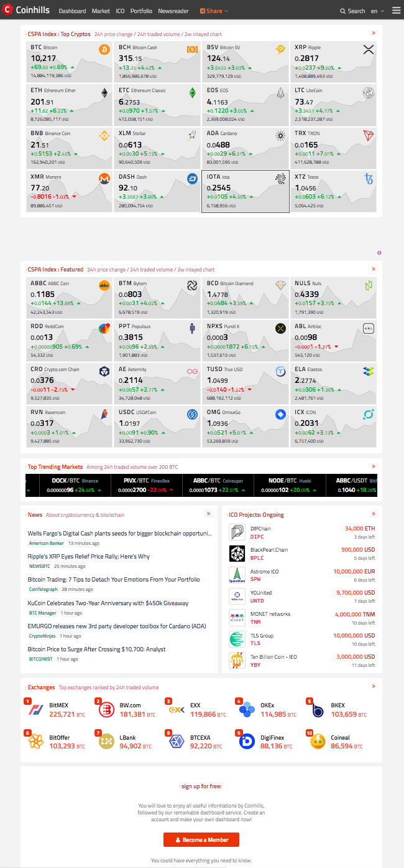
Task: Open the Market menu item
Action: point(101,11)
